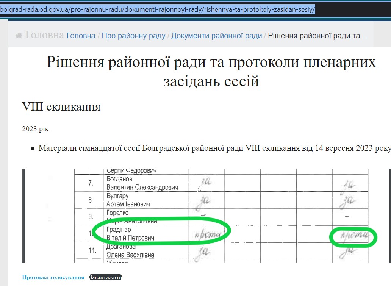This screenshot has height=286, width=391.
Task: Click the large grey Головна title
Action: [44, 35]
